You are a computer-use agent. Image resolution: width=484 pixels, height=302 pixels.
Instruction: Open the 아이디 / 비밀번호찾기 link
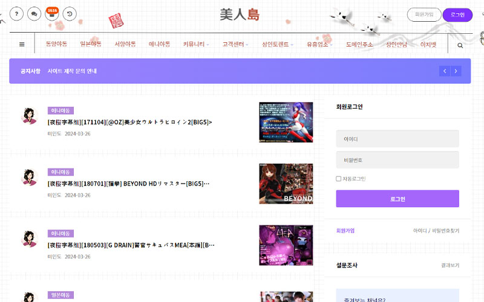[x=436, y=231]
